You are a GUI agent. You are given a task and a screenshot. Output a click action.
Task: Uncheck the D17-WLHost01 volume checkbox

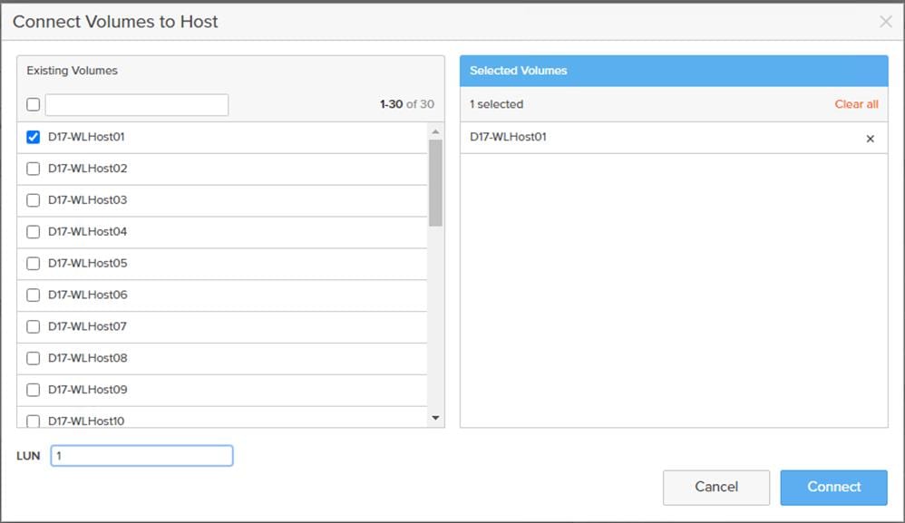pos(34,137)
